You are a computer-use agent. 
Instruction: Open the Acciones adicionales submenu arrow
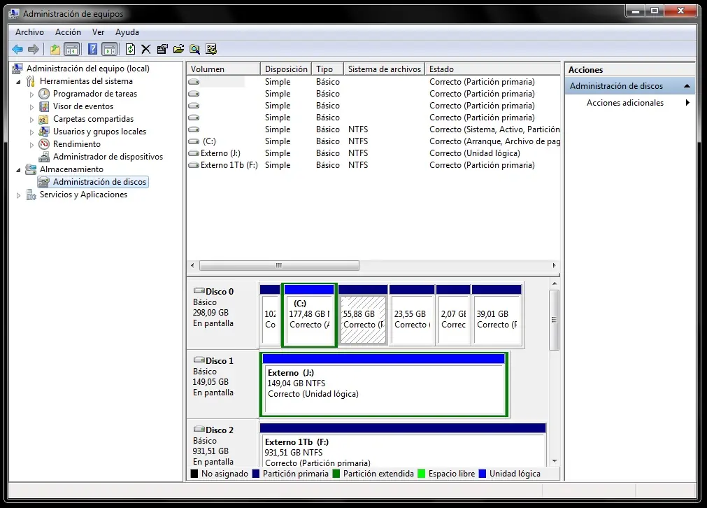pos(687,102)
